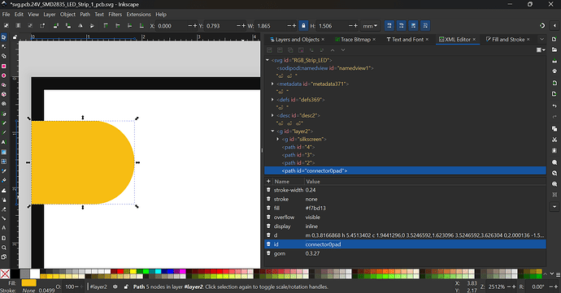Pick the Zoom tool in toolbox
Viewport: 561px width, 293px height.
click(4, 248)
